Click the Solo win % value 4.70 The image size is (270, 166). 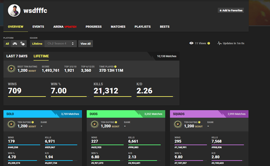pos(12,157)
